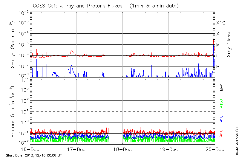The image size is (239, 158).
Task: Click the C class label on the right axis
Action: point(218,56)
